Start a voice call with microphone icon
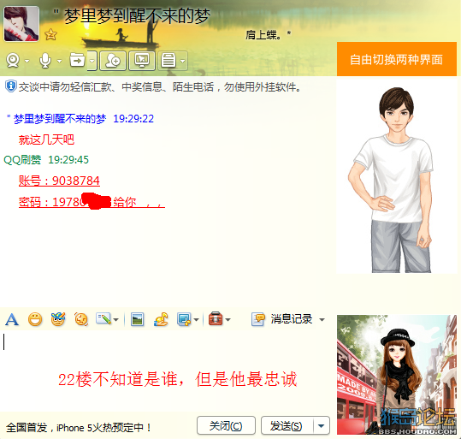Viewport: 461px width, 439px height. click(45, 61)
